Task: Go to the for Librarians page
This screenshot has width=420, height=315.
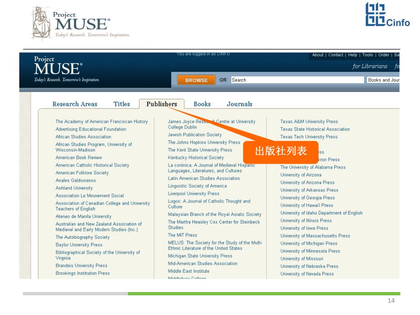Action: pyautogui.click(x=370, y=66)
